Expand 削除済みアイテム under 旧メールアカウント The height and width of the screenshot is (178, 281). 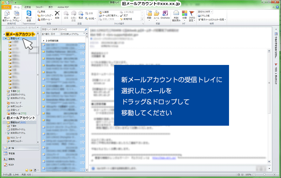pyautogui.click(x=6, y=133)
